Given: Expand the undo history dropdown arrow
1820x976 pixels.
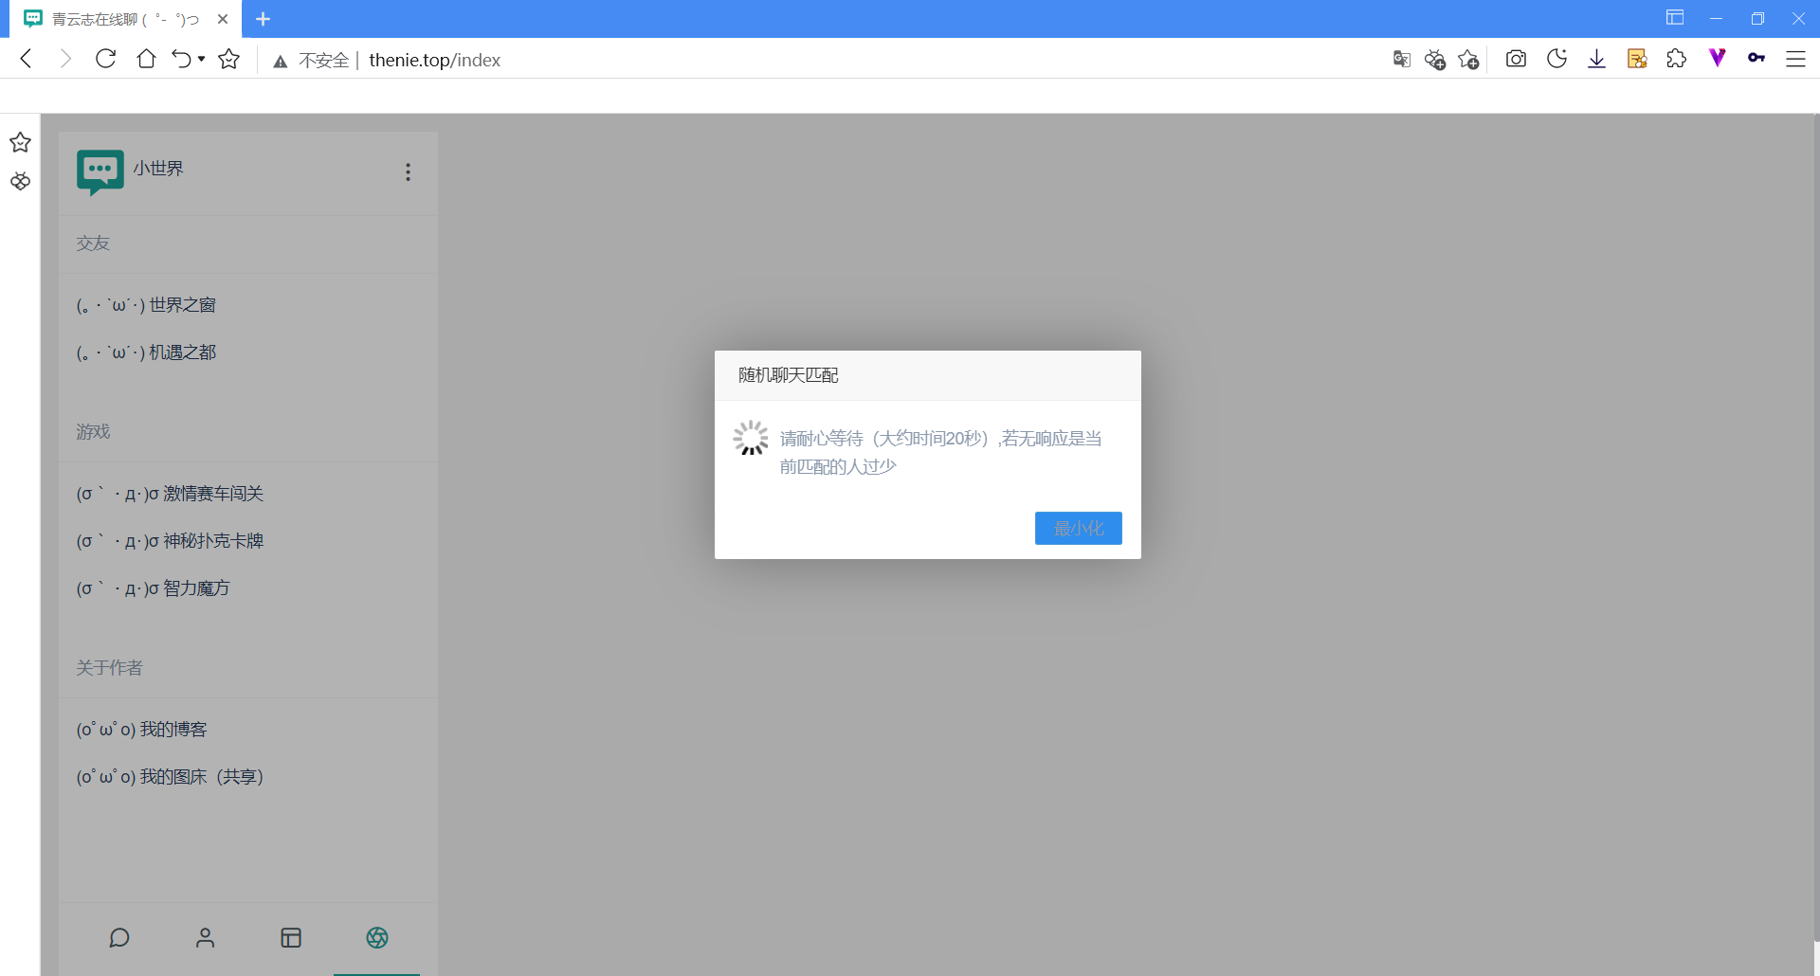Looking at the screenshot, I should pyautogui.click(x=201, y=59).
